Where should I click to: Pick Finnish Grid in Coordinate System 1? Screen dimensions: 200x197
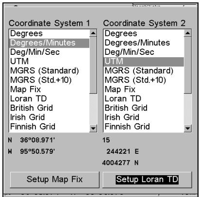coord(49,127)
